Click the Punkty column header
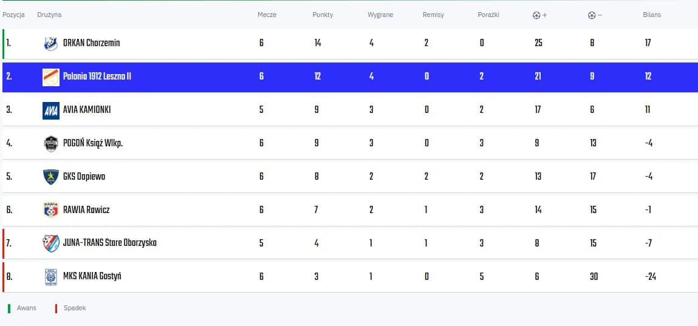This screenshot has height=326, width=698. [323, 15]
